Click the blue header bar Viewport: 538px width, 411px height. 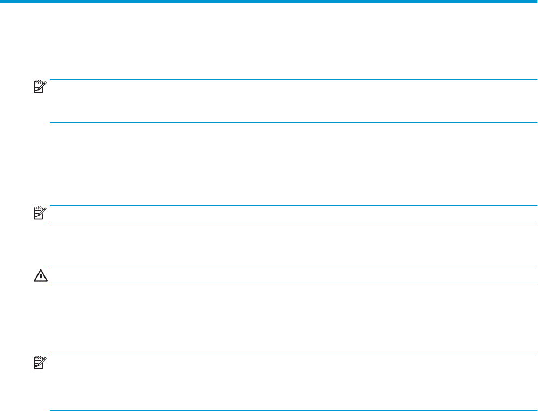pyautogui.click(x=269, y=2)
